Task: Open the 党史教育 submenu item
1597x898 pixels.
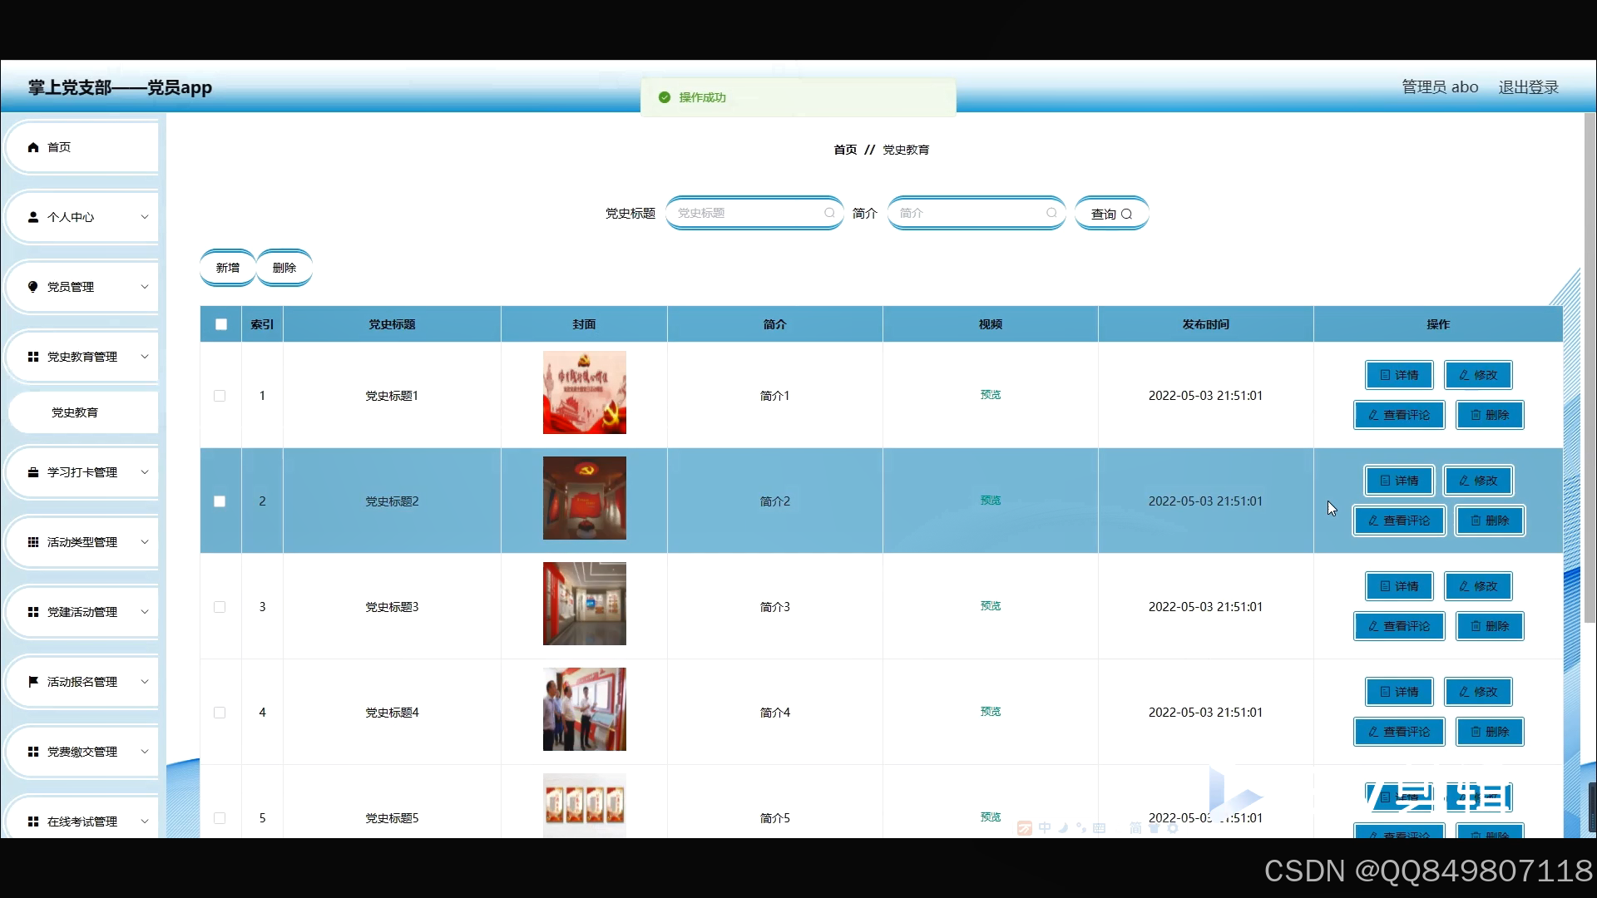Action: point(75,412)
